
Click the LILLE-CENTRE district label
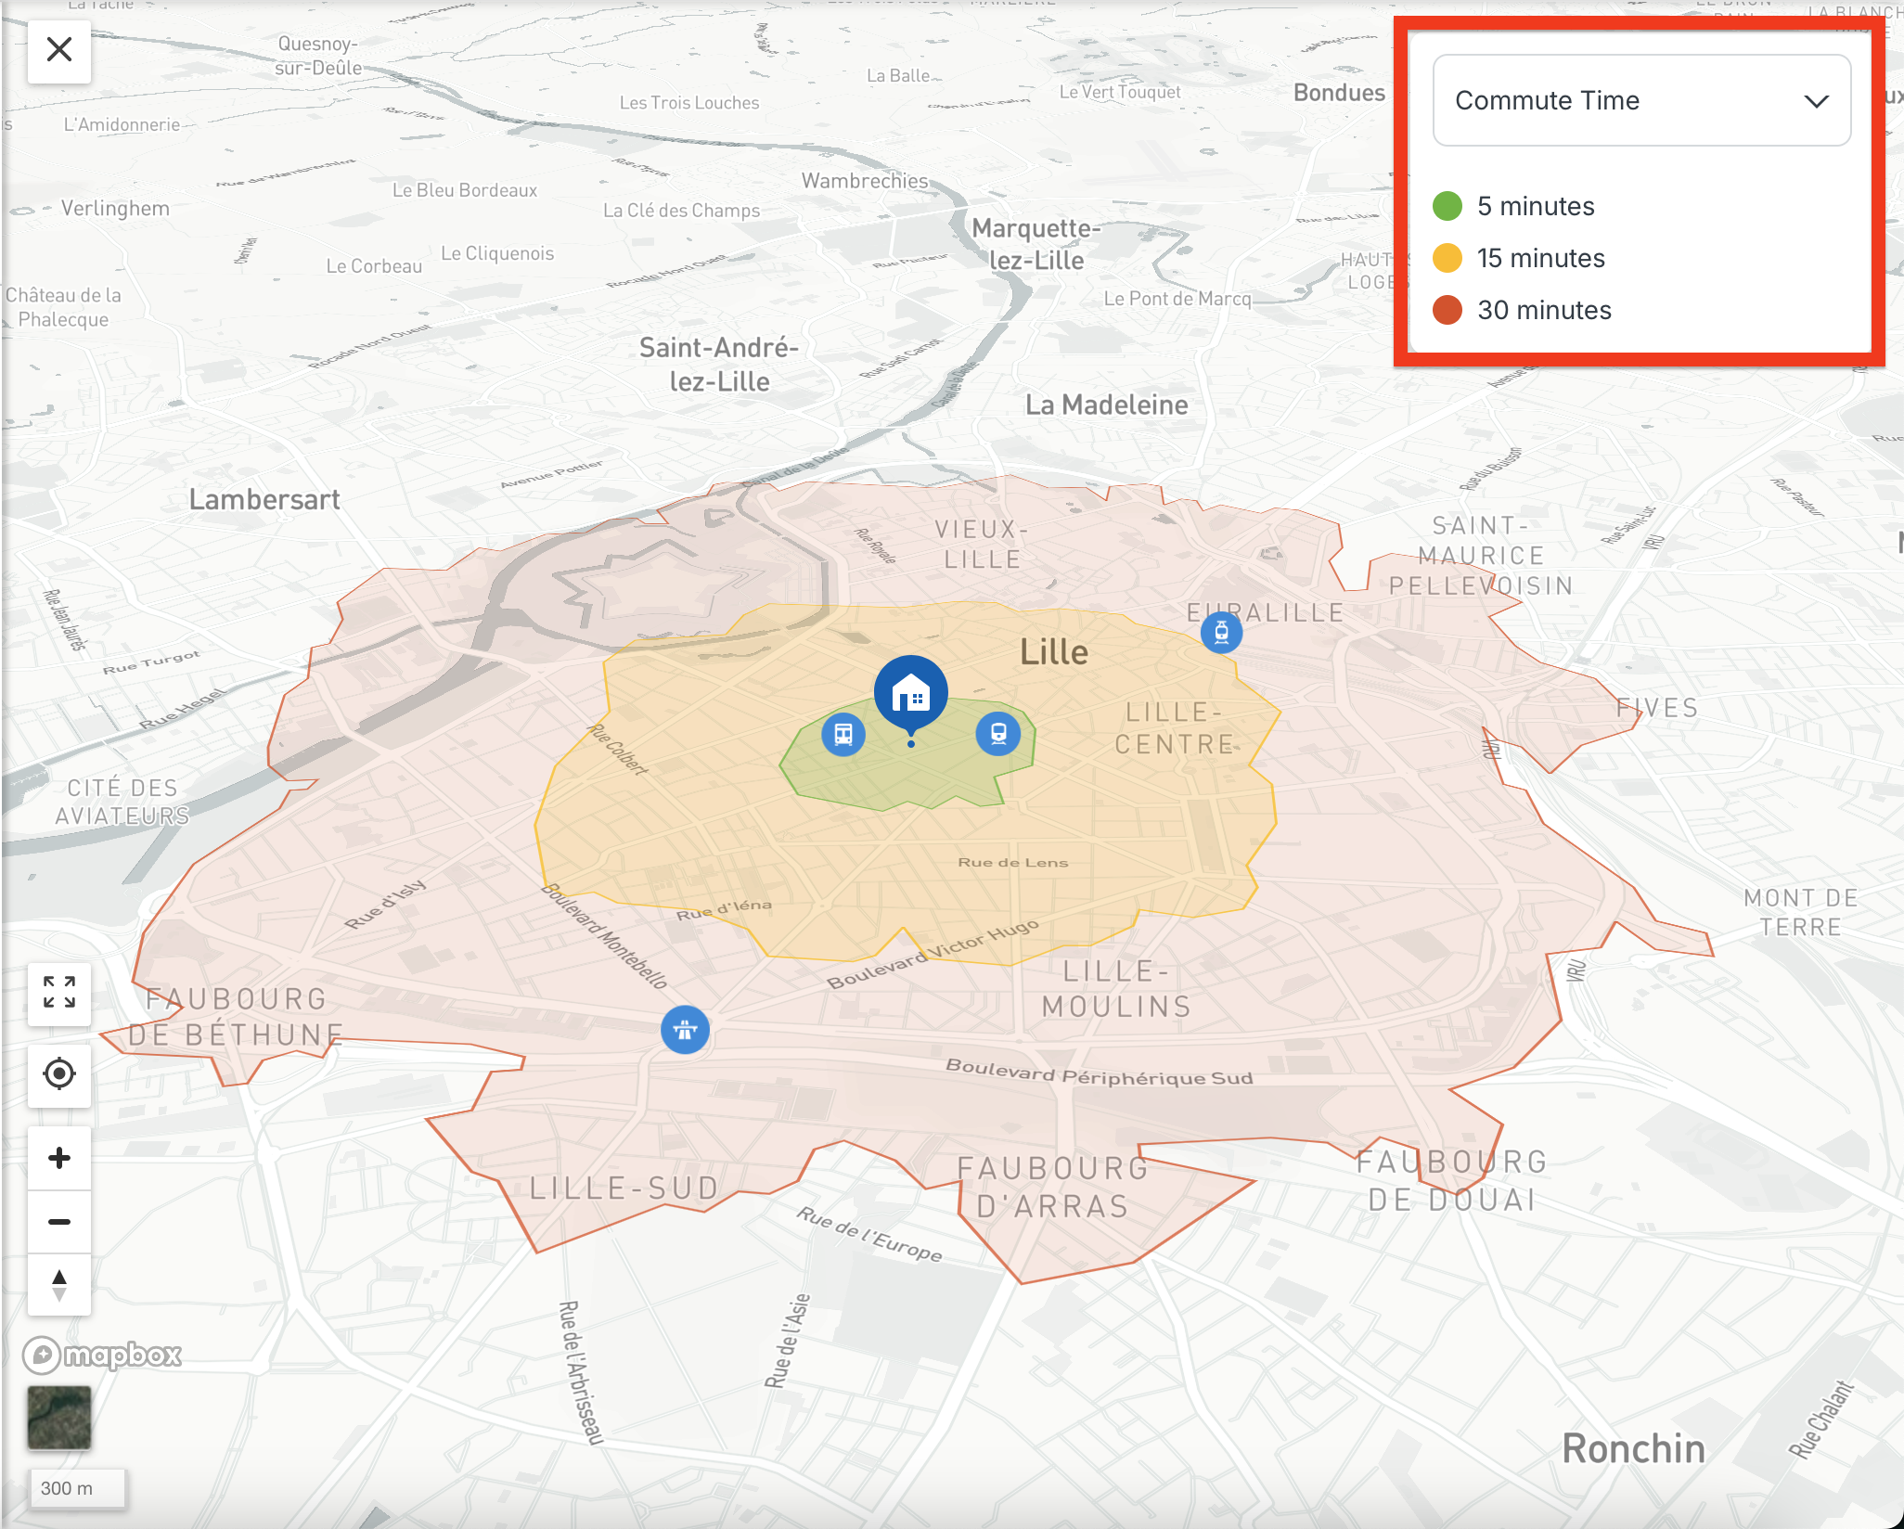pos(1175,728)
